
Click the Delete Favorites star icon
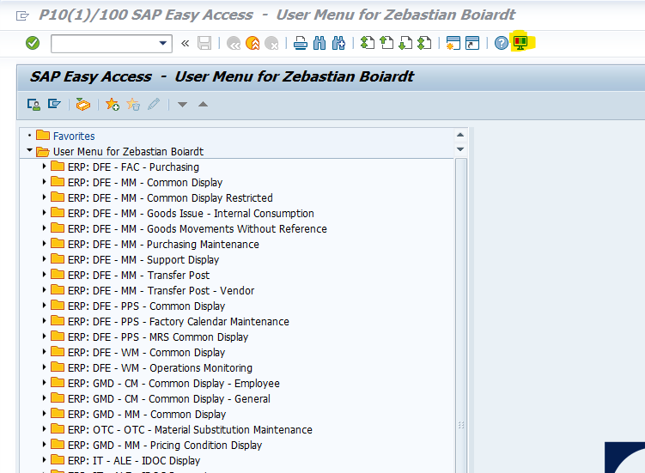pyautogui.click(x=133, y=105)
